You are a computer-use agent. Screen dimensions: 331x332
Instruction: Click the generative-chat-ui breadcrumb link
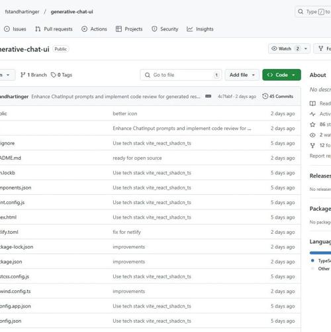pos(71,12)
